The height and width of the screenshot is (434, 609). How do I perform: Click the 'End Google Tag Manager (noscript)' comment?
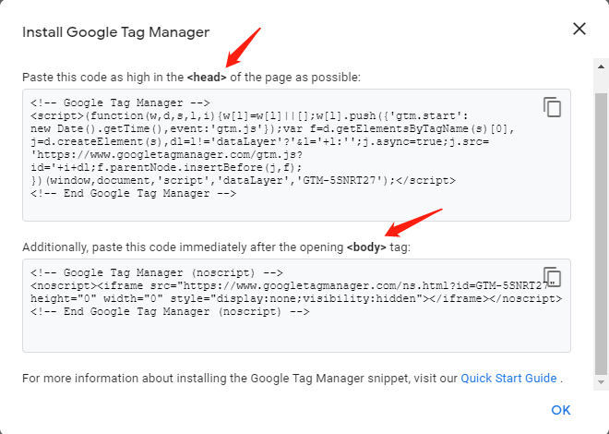(170, 311)
